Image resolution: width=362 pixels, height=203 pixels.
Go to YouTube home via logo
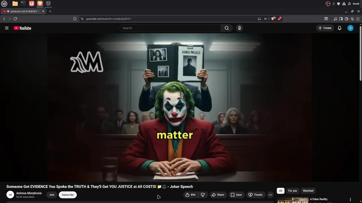coord(22,28)
